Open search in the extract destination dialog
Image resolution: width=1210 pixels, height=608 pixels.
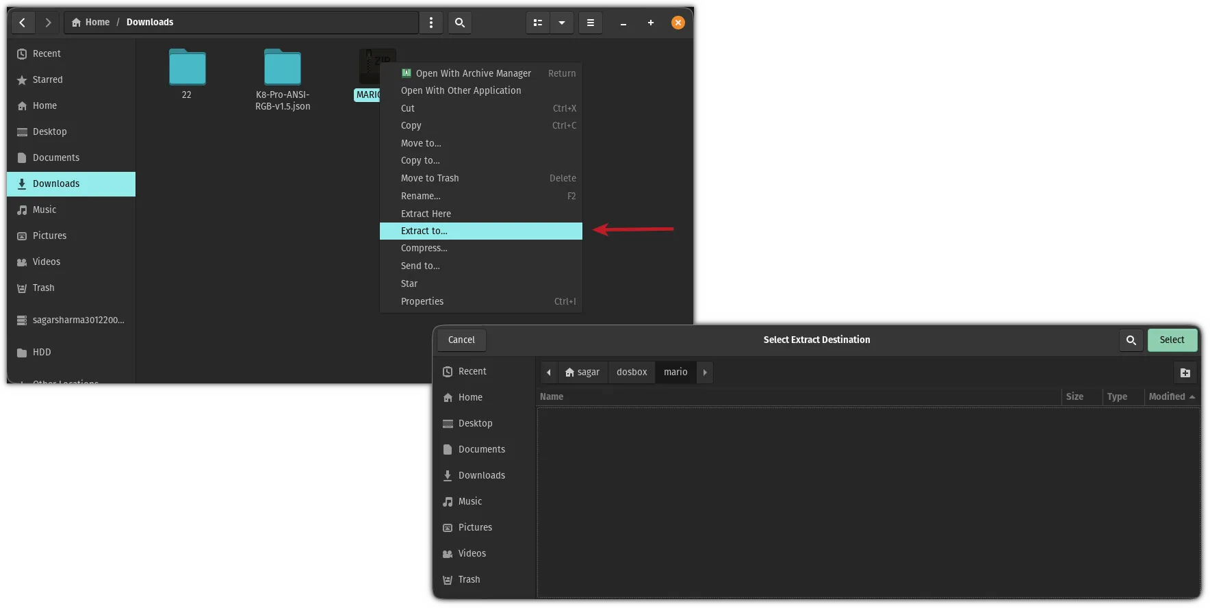1131,340
